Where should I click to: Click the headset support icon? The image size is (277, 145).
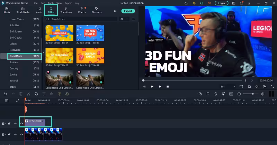click(202, 3)
